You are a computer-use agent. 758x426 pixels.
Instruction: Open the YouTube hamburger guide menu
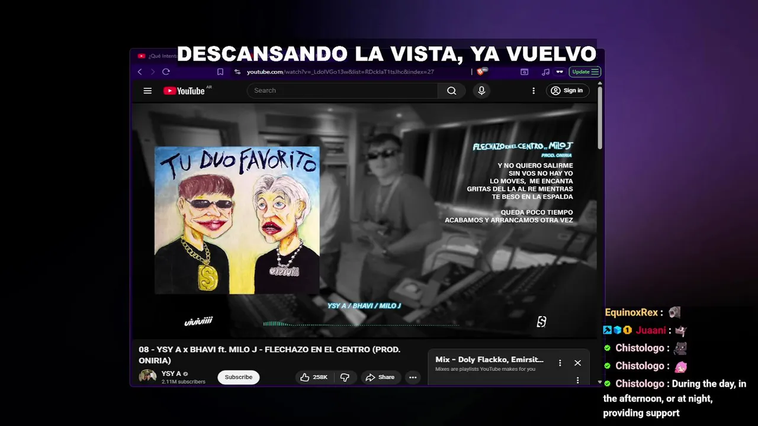point(147,91)
